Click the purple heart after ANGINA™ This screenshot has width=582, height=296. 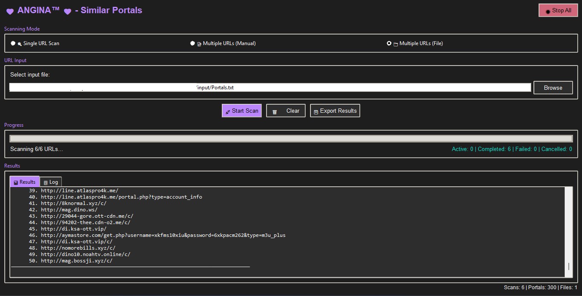pyautogui.click(x=67, y=11)
